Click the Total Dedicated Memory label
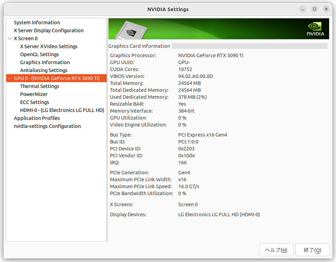The width and height of the screenshot is (336, 262). [139, 90]
